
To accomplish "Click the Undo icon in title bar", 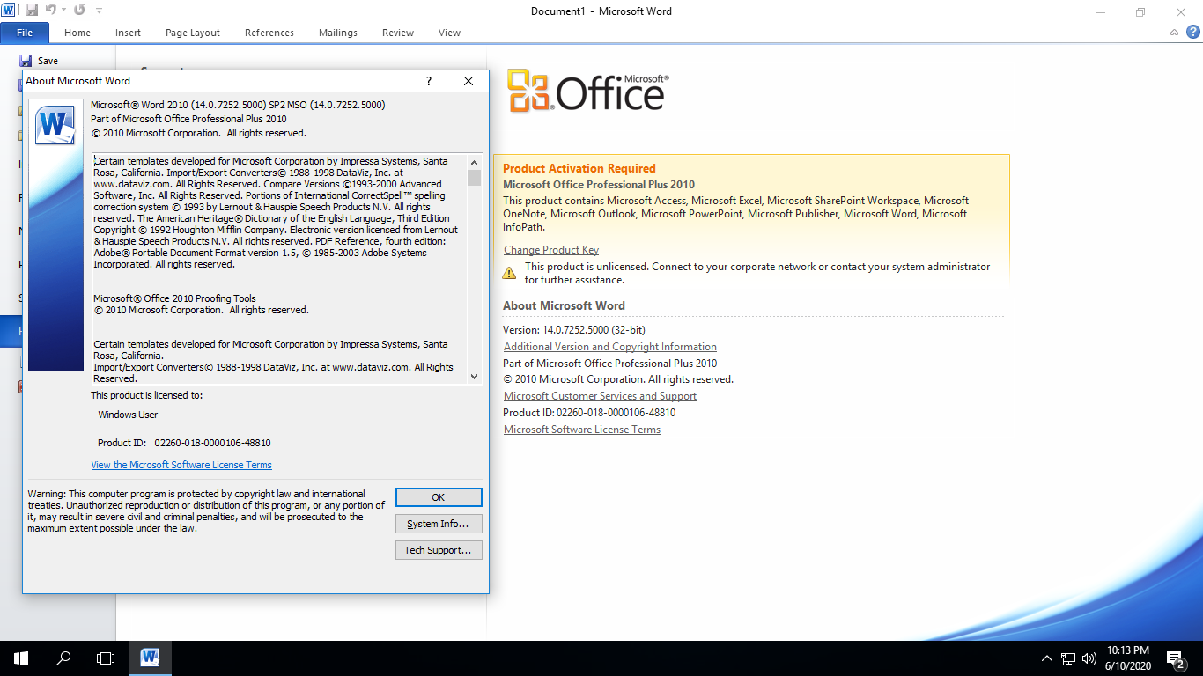I will (x=50, y=11).
